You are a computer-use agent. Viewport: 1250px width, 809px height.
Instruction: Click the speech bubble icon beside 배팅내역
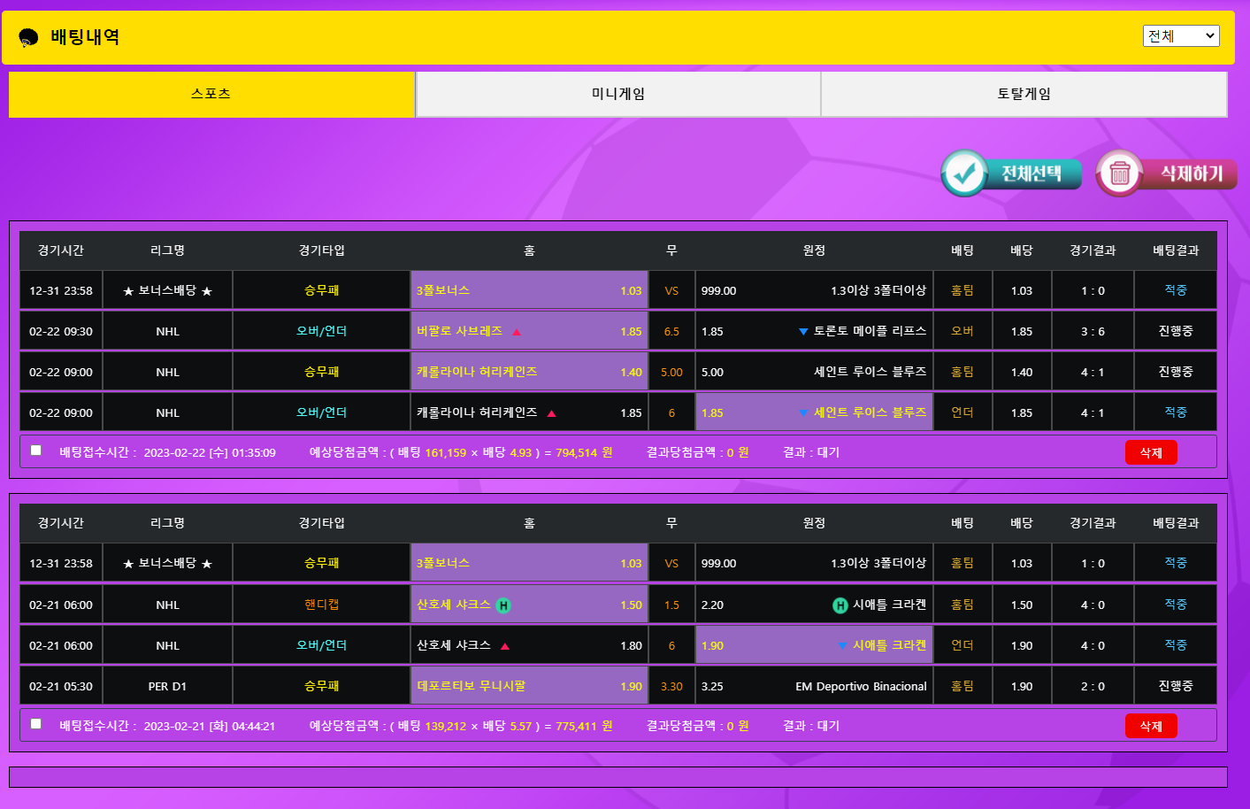pyautogui.click(x=28, y=37)
